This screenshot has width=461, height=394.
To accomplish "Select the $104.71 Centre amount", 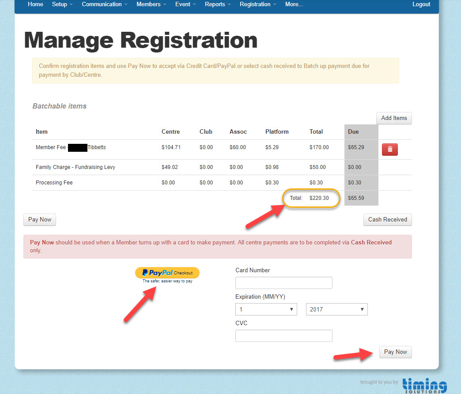I will 171,147.
